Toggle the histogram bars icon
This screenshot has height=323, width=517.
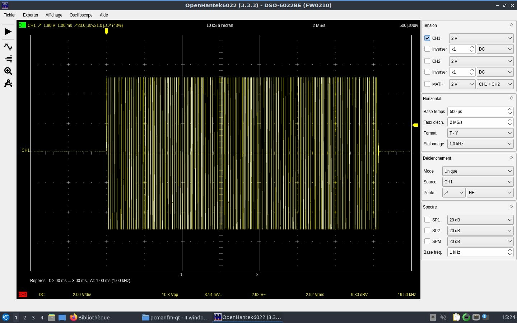tap(8, 59)
